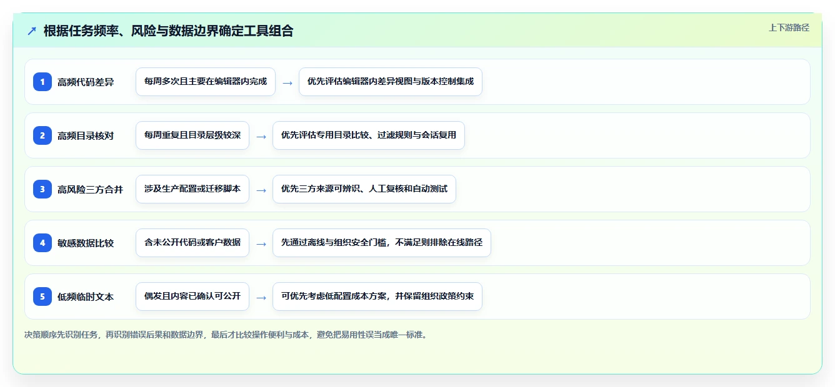Image resolution: width=835 pixels, height=387 pixels.
Task: Select the footnote starting 决策顺序先识别任务
Action: (226, 335)
